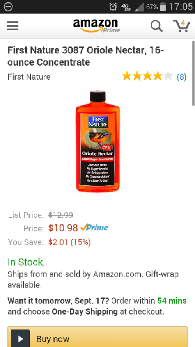Tap the 4G LTE signal indicator

(126, 7)
